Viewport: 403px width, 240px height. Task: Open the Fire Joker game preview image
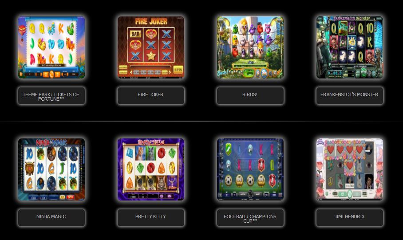151,47
